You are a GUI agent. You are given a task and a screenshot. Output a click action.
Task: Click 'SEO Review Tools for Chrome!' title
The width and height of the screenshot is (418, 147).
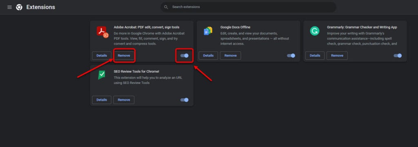click(x=136, y=71)
